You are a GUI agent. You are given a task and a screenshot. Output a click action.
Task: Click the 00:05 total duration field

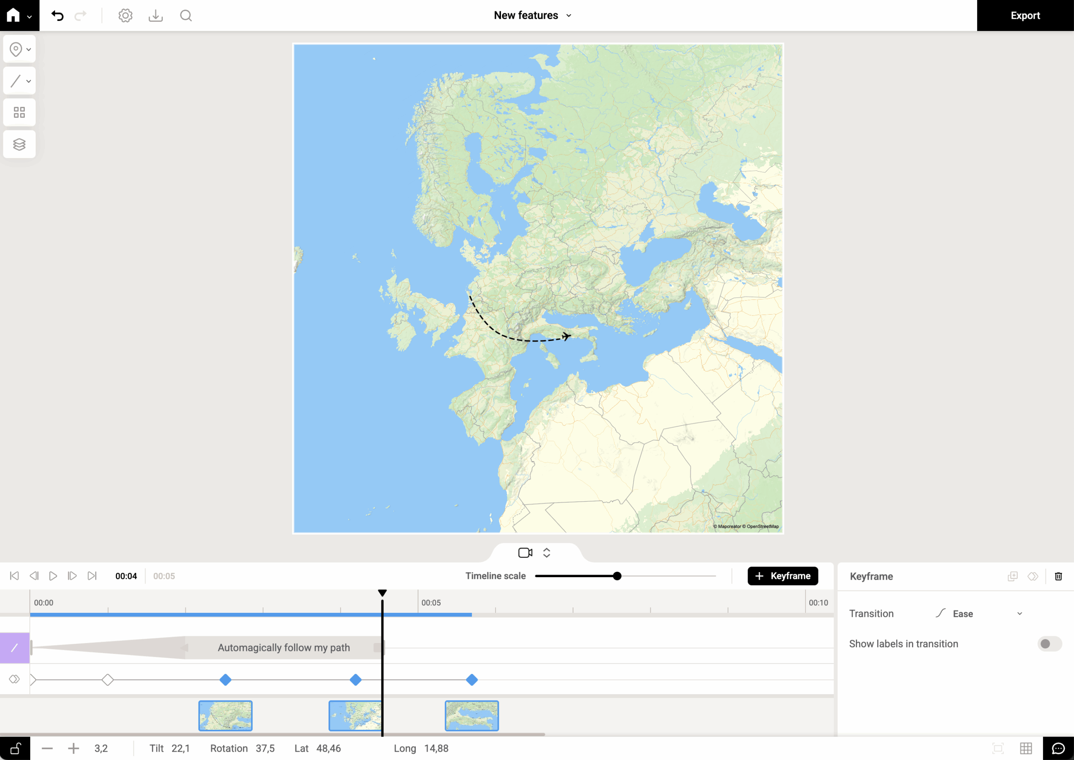point(164,576)
